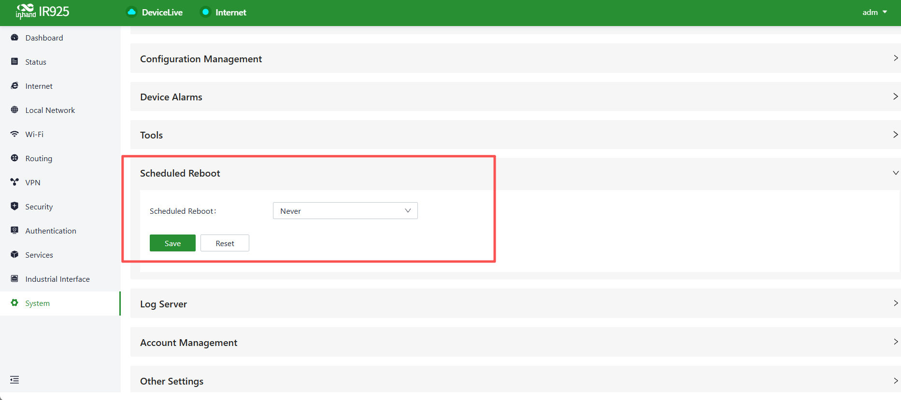Click the Routing icon in sidebar
Image resolution: width=901 pixels, height=400 pixels.
pos(14,158)
